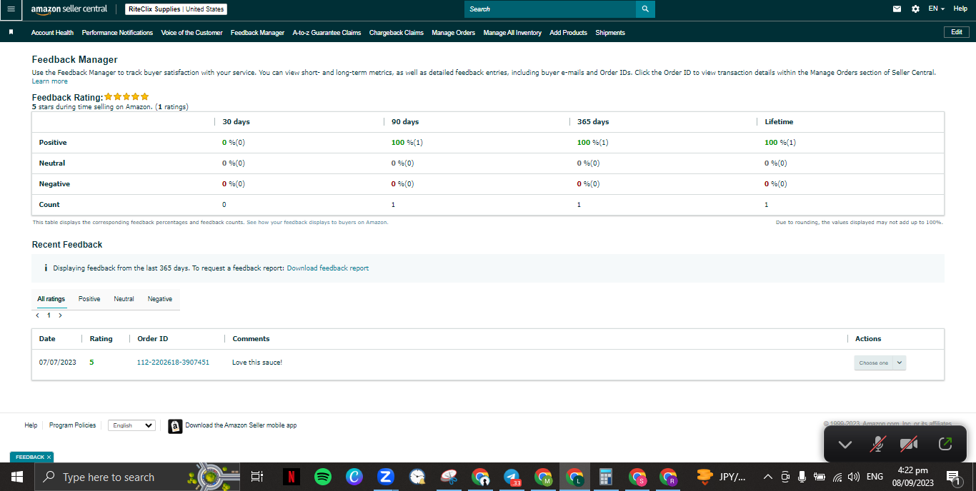Select the All ratings tab
976x491 pixels.
coord(51,299)
